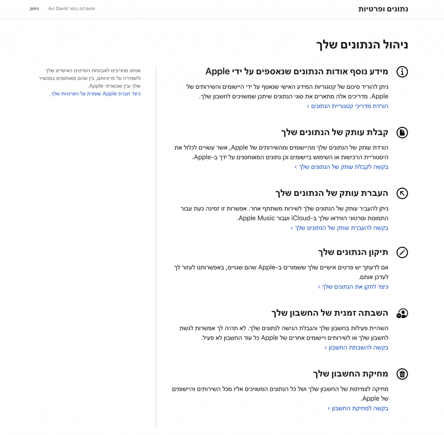Open the הורדת מדריכי קטגוריית הנתונים link

coord(348,106)
